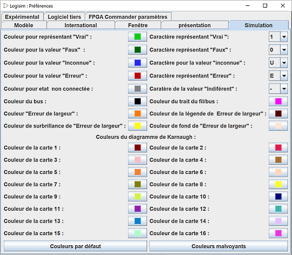Switch to the International tab
This screenshot has height=255, width=292.
click(x=81, y=25)
